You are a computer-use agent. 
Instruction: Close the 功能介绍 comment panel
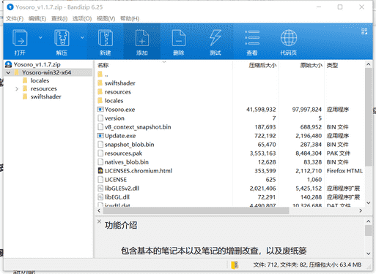[x=99, y=221]
